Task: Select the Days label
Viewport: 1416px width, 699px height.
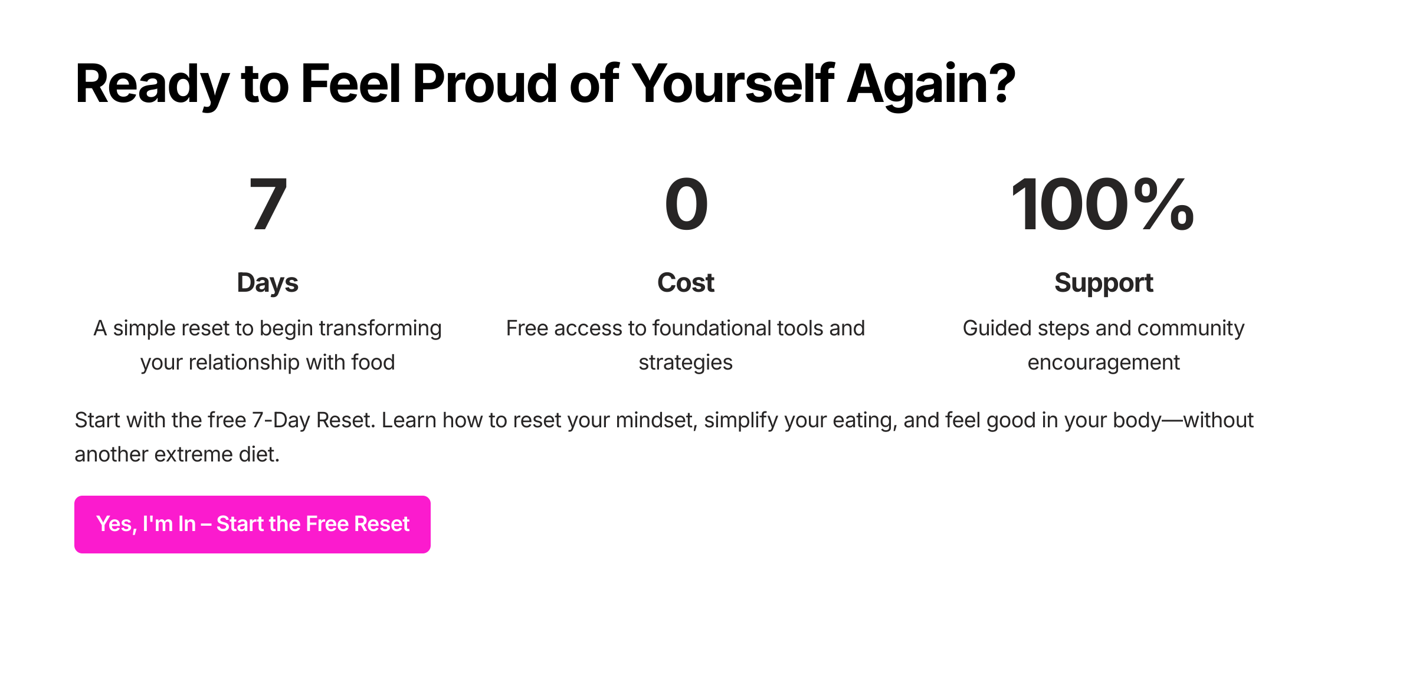Action: [x=268, y=283]
